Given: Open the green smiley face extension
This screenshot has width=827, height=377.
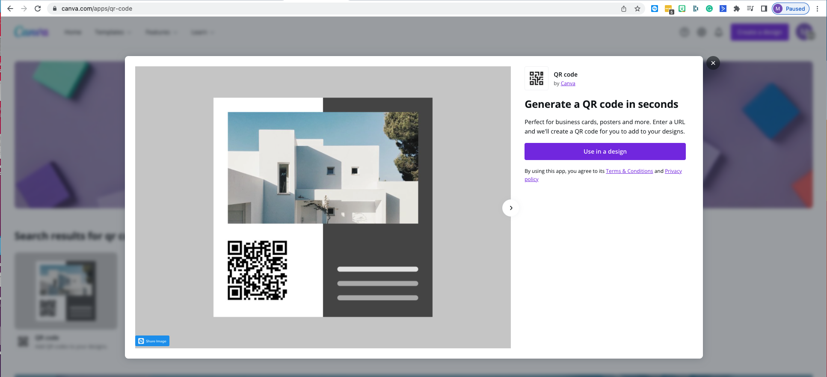Looking at the screenshot, I should coord(682,9).
